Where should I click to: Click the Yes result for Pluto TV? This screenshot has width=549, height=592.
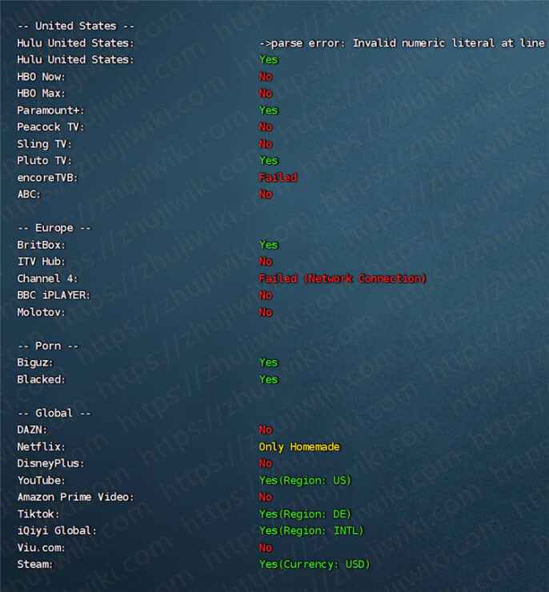(x=269, y=161)
